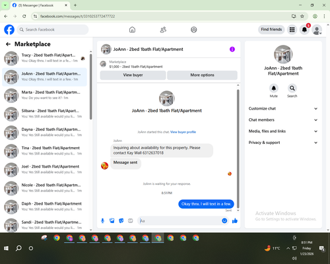Image resolution: width=330 pixels, height=264 pixels.
Task: Open the Facebook home logo
Action: pyautogui.click(x=9, y=30)
